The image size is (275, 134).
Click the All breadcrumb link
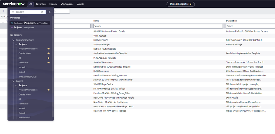2,17
